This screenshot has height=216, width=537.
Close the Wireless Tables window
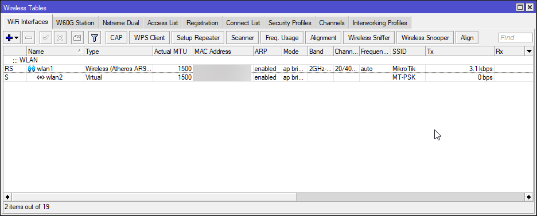pos(529,7)
